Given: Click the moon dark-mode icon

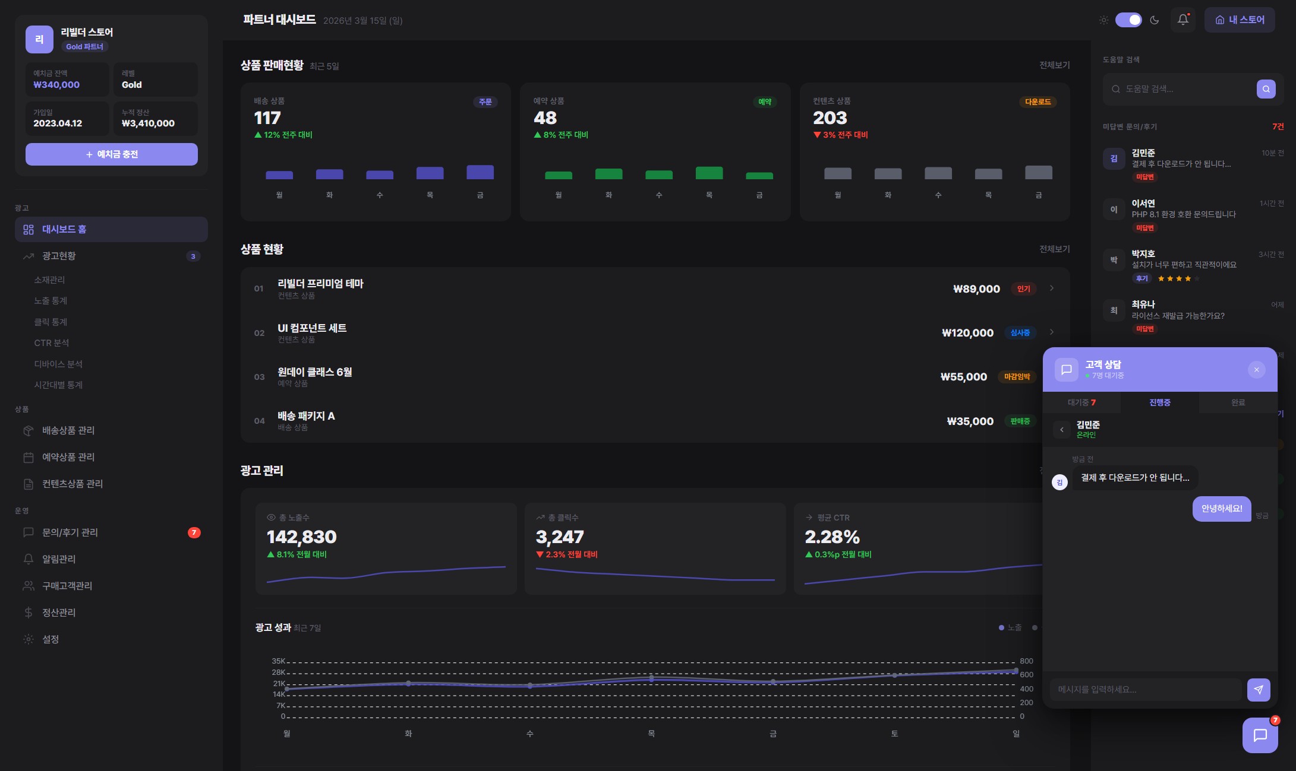Looking at the screenshot, I should pyautogui.click(x=1155, y=20).
